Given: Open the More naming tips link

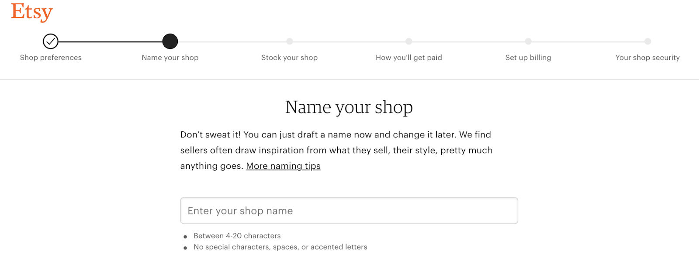Looking at the screenshot, I should (283, 166).
